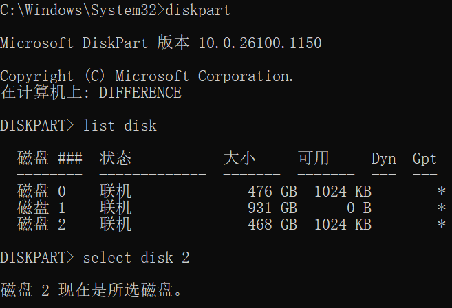Screen dimensions: 452x308
Task: Click the computer name DIFFERENCE
Action: tap(140, 92)
